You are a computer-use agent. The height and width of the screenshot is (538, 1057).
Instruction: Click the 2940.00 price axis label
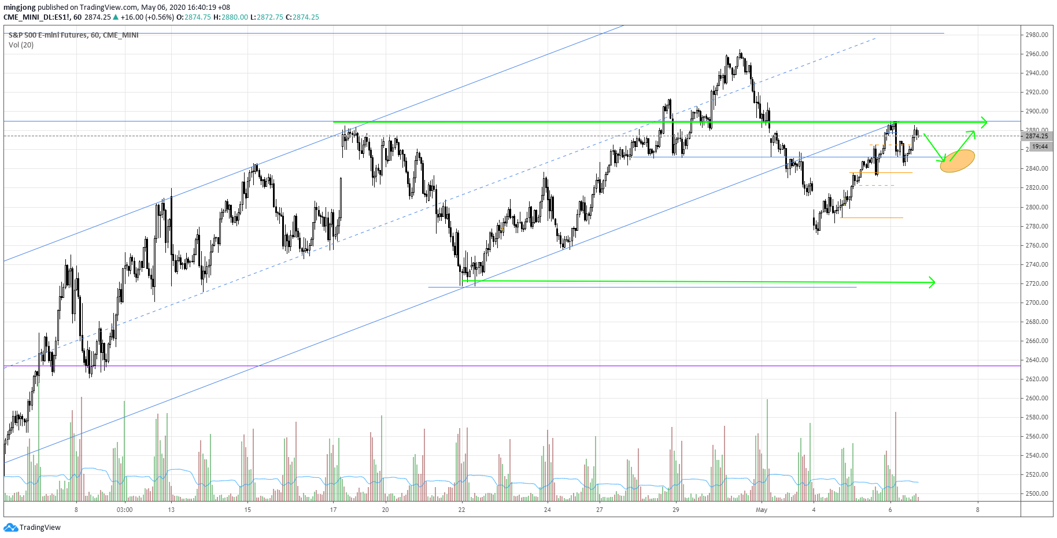coord(1037,73)
